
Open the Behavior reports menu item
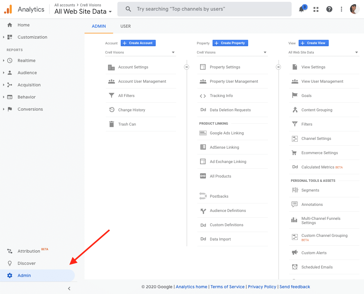[26, 97]
